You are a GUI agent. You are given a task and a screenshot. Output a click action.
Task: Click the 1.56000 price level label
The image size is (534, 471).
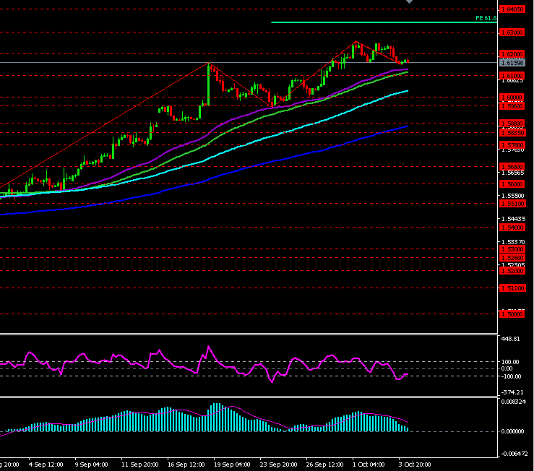(512, 184)
